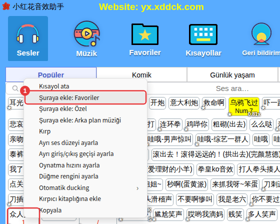Play the yellow 乌鸦飞过 Num 7 button
Screen dimensions: 280x224
point(244,106)
